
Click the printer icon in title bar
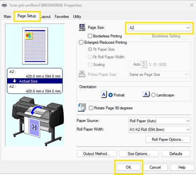(4, 5)
